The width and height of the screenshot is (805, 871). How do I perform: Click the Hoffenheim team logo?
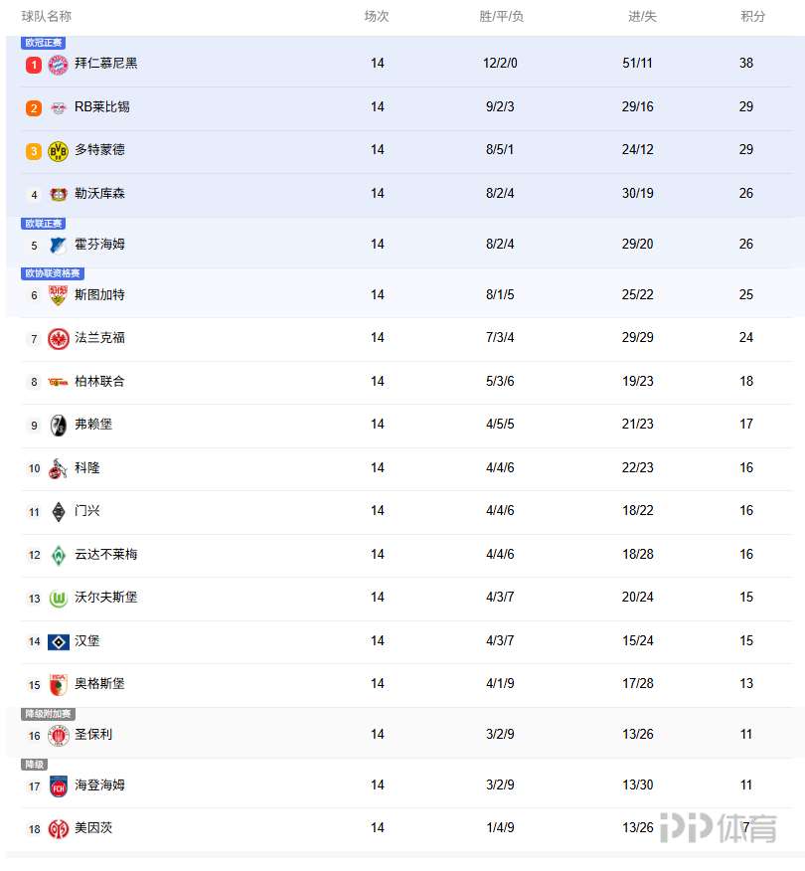pyautogui.click(x=58, y=245)
